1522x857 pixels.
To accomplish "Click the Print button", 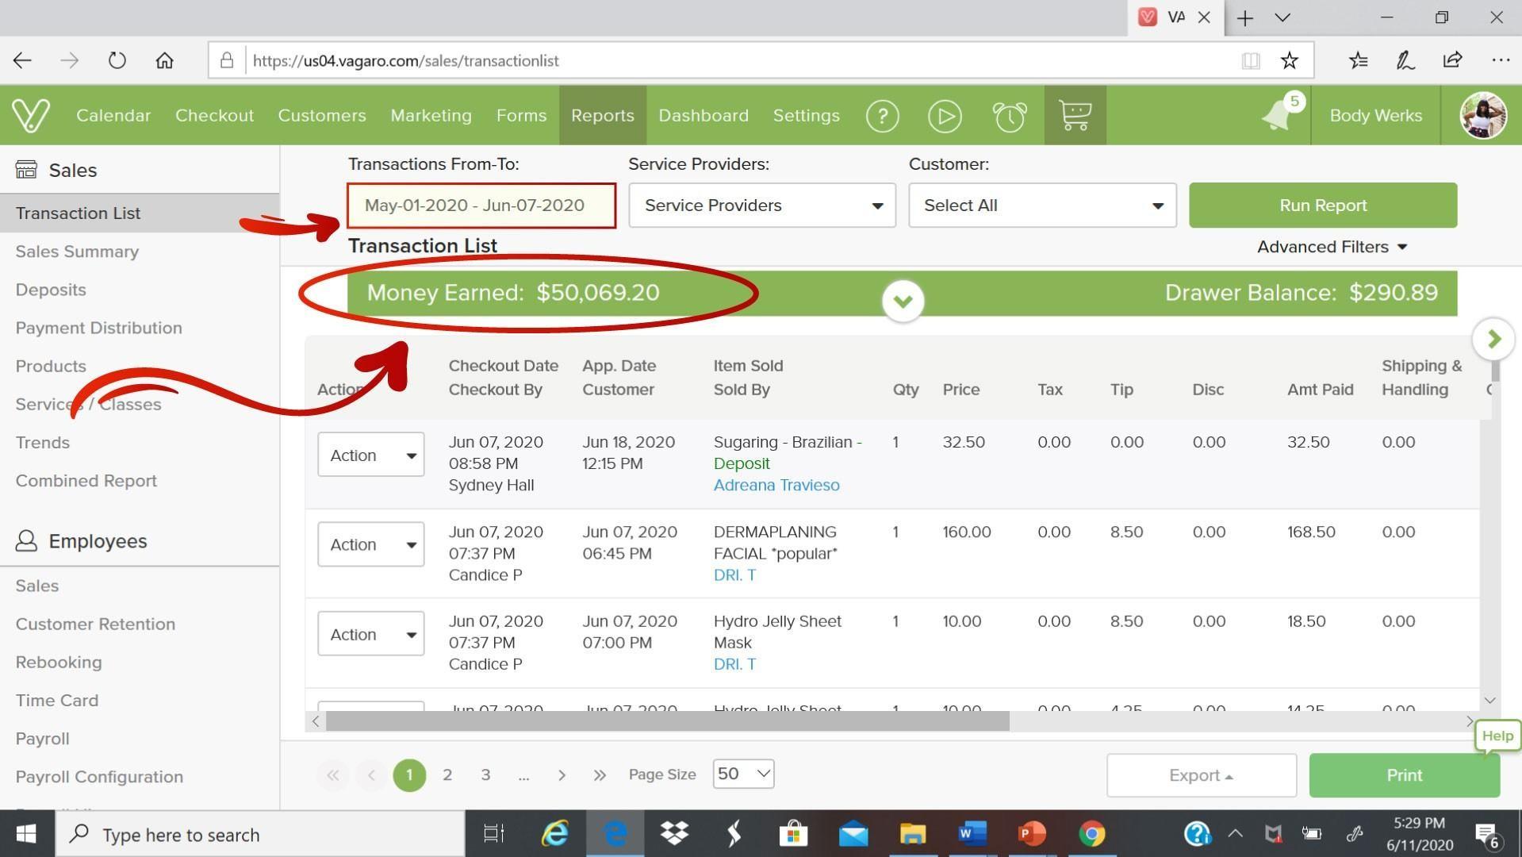I will (1404, 775).
